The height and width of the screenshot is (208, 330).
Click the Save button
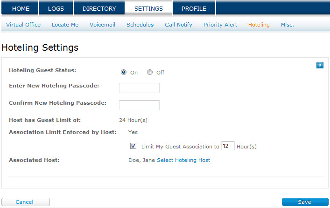click(x=305, y=202)
